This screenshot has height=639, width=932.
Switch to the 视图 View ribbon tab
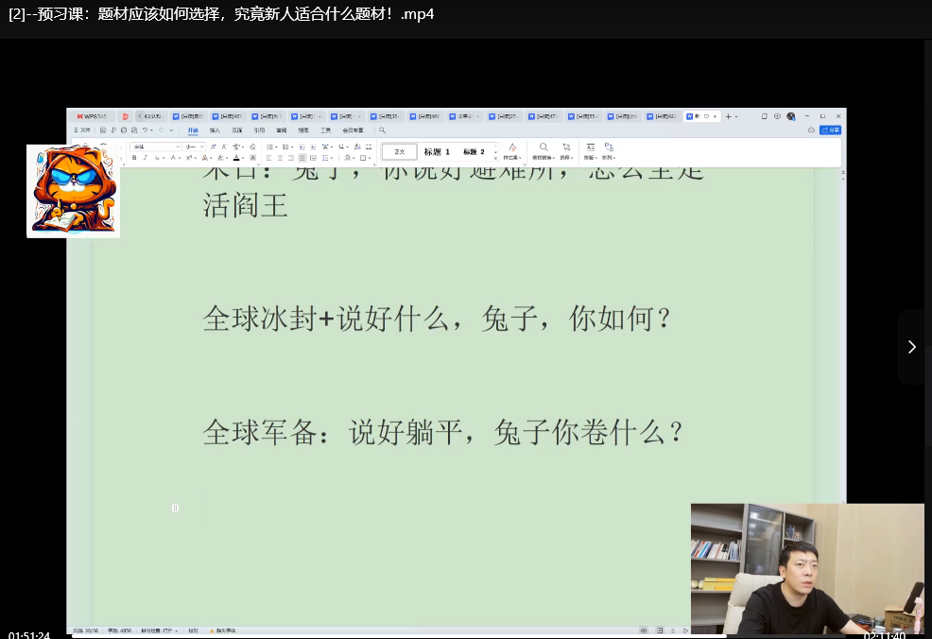pyautogui.click(x=303, y=130)
